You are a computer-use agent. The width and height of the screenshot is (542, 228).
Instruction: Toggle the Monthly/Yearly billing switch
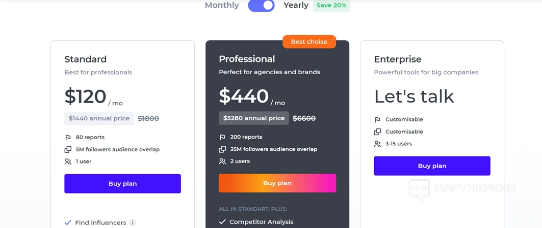coord(261,6)
